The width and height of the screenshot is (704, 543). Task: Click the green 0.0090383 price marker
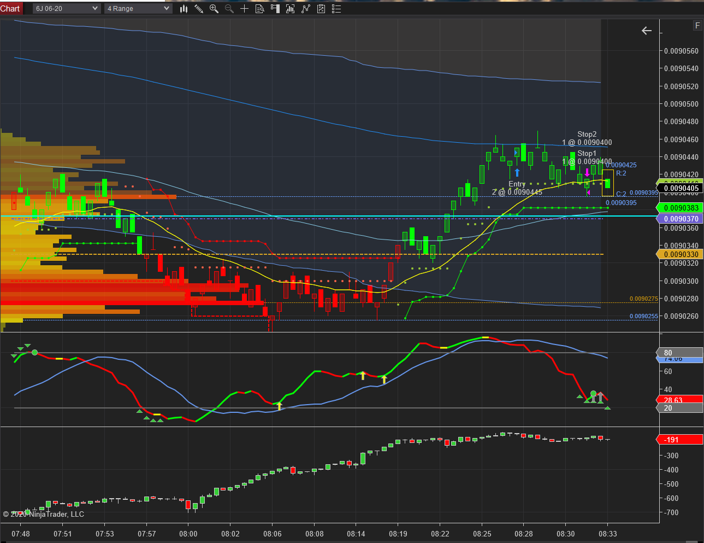(x=681, y=208)
